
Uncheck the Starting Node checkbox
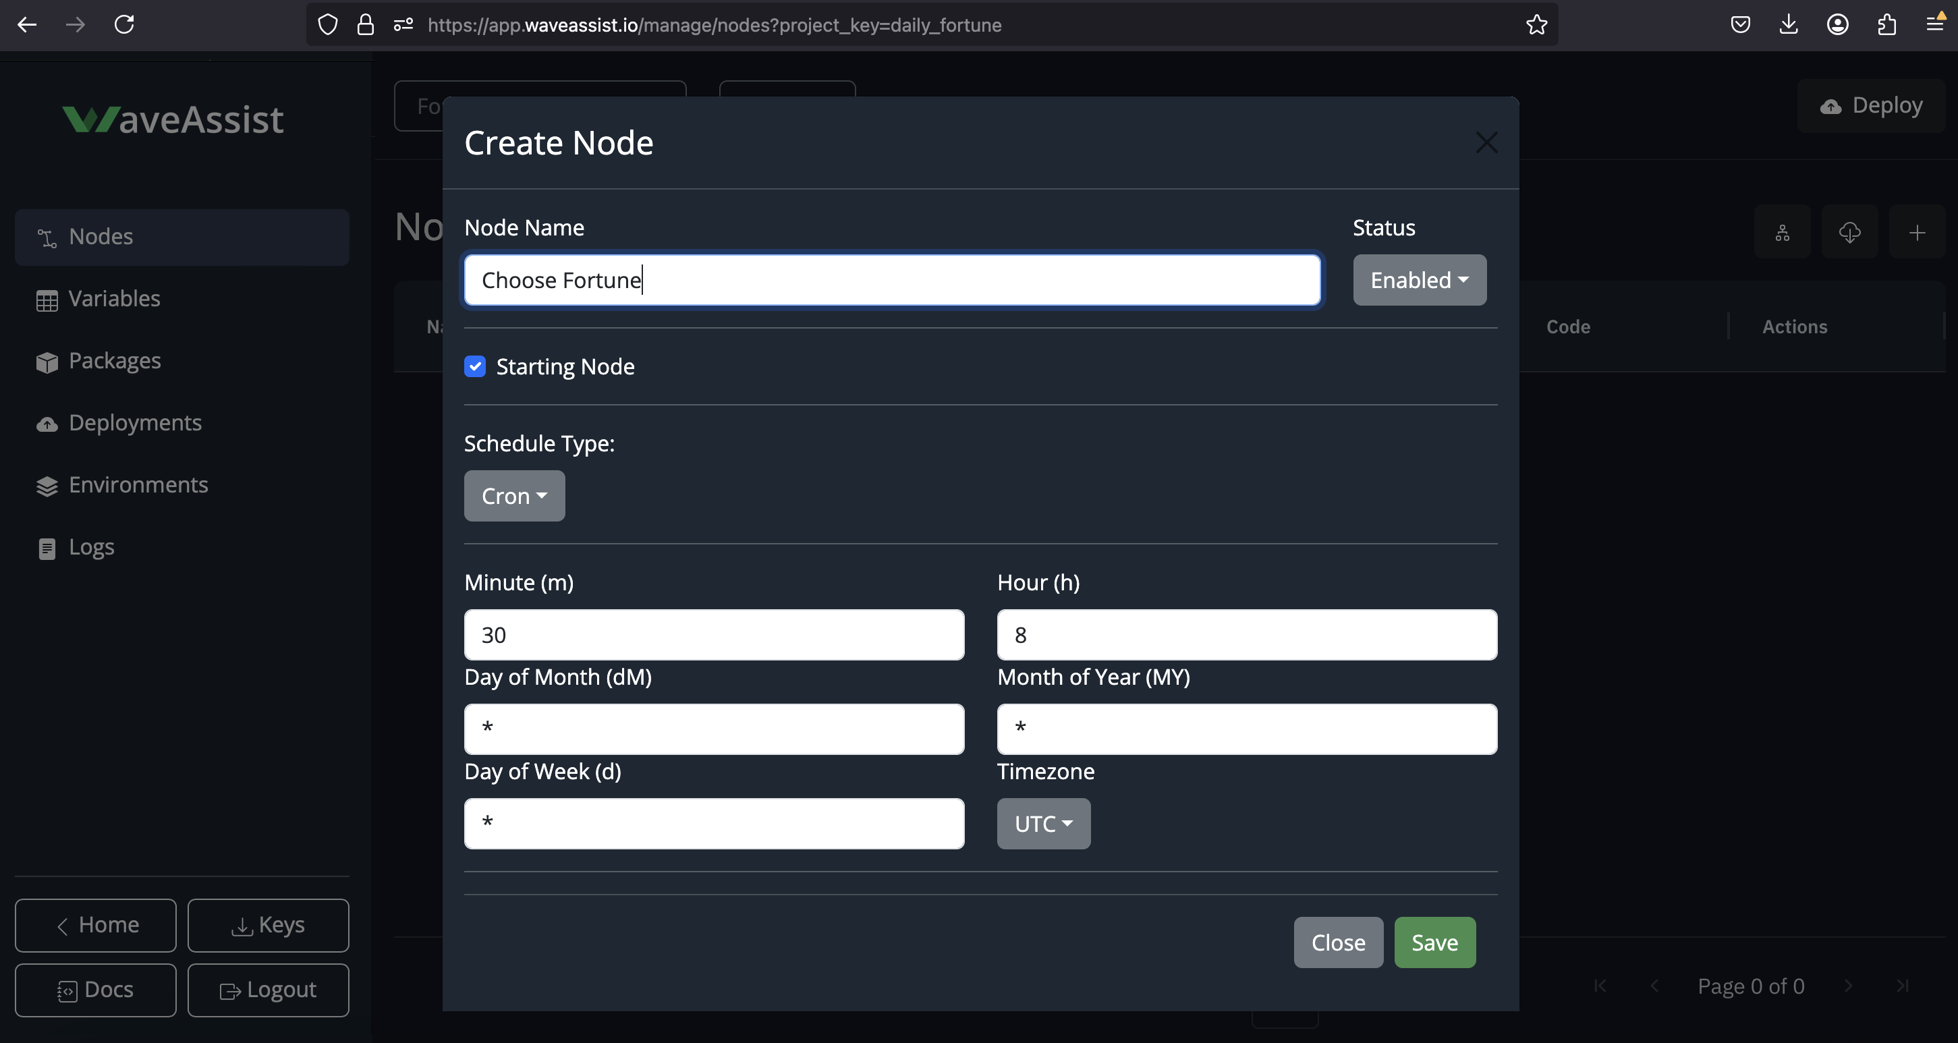coord(475,366)
